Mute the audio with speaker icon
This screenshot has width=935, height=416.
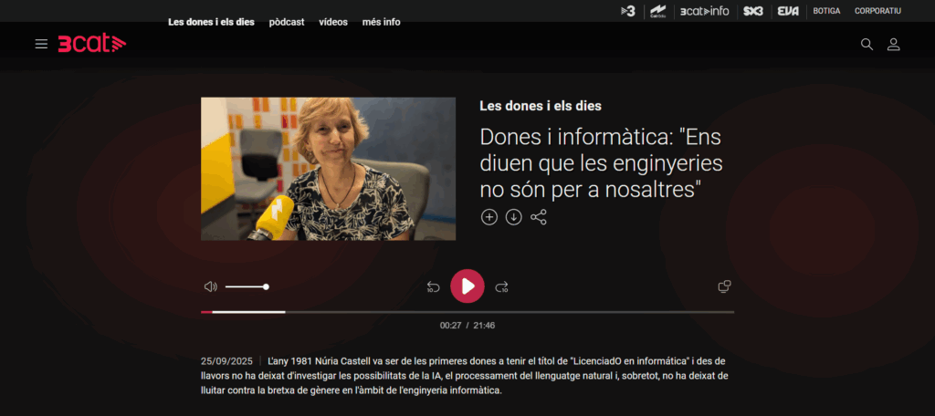point(211,286)
